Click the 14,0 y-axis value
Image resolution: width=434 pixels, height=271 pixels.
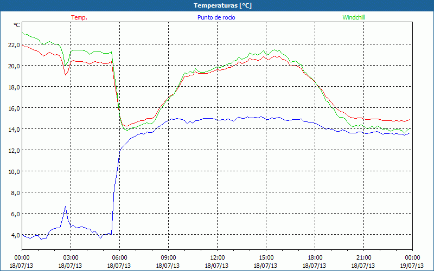point(14,130)
